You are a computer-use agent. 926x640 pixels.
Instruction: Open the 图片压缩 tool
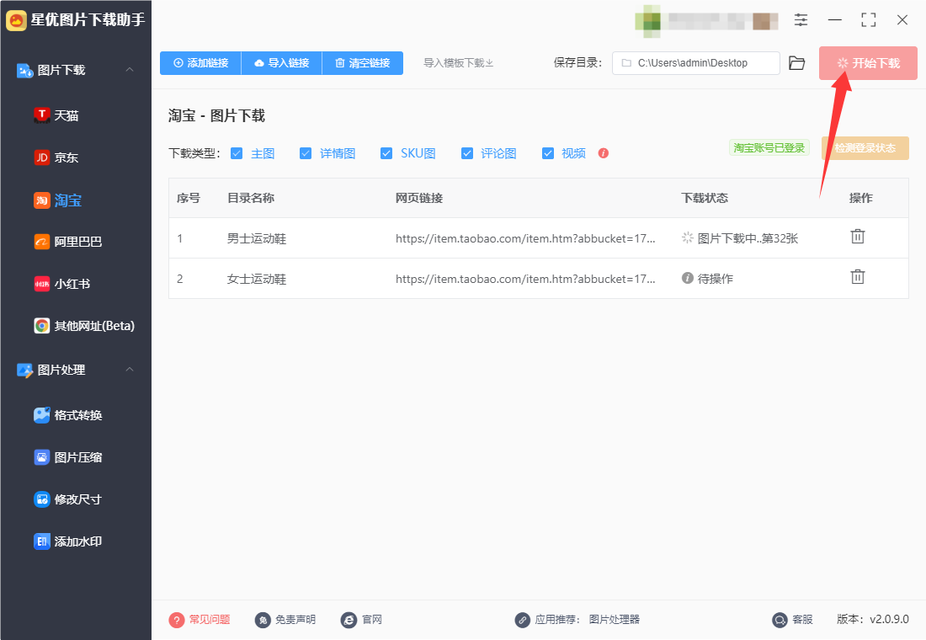68,456
